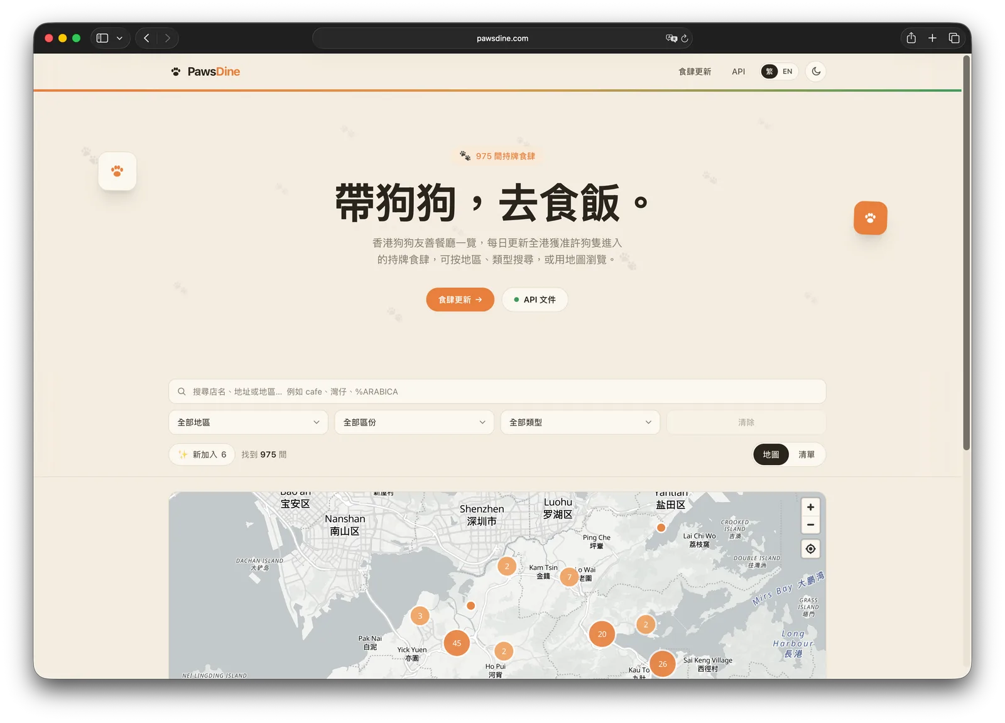Click the "975 間持牌食肆" badge
This screenshot has height=723, width=1005.
point(497,156)
